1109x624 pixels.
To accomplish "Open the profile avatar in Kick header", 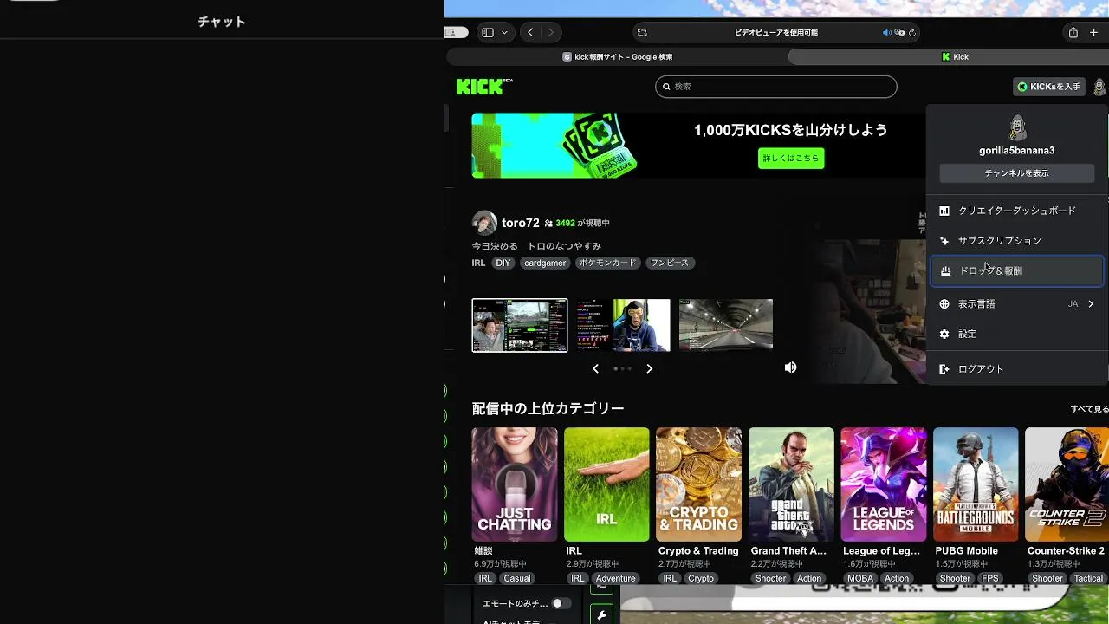I will pyautogui.click(x=1099, y=87).
